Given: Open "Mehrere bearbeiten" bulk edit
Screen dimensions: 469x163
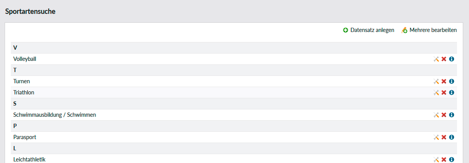Looking at the screenshot, I should pyautogui.click(x=429, y=30).
